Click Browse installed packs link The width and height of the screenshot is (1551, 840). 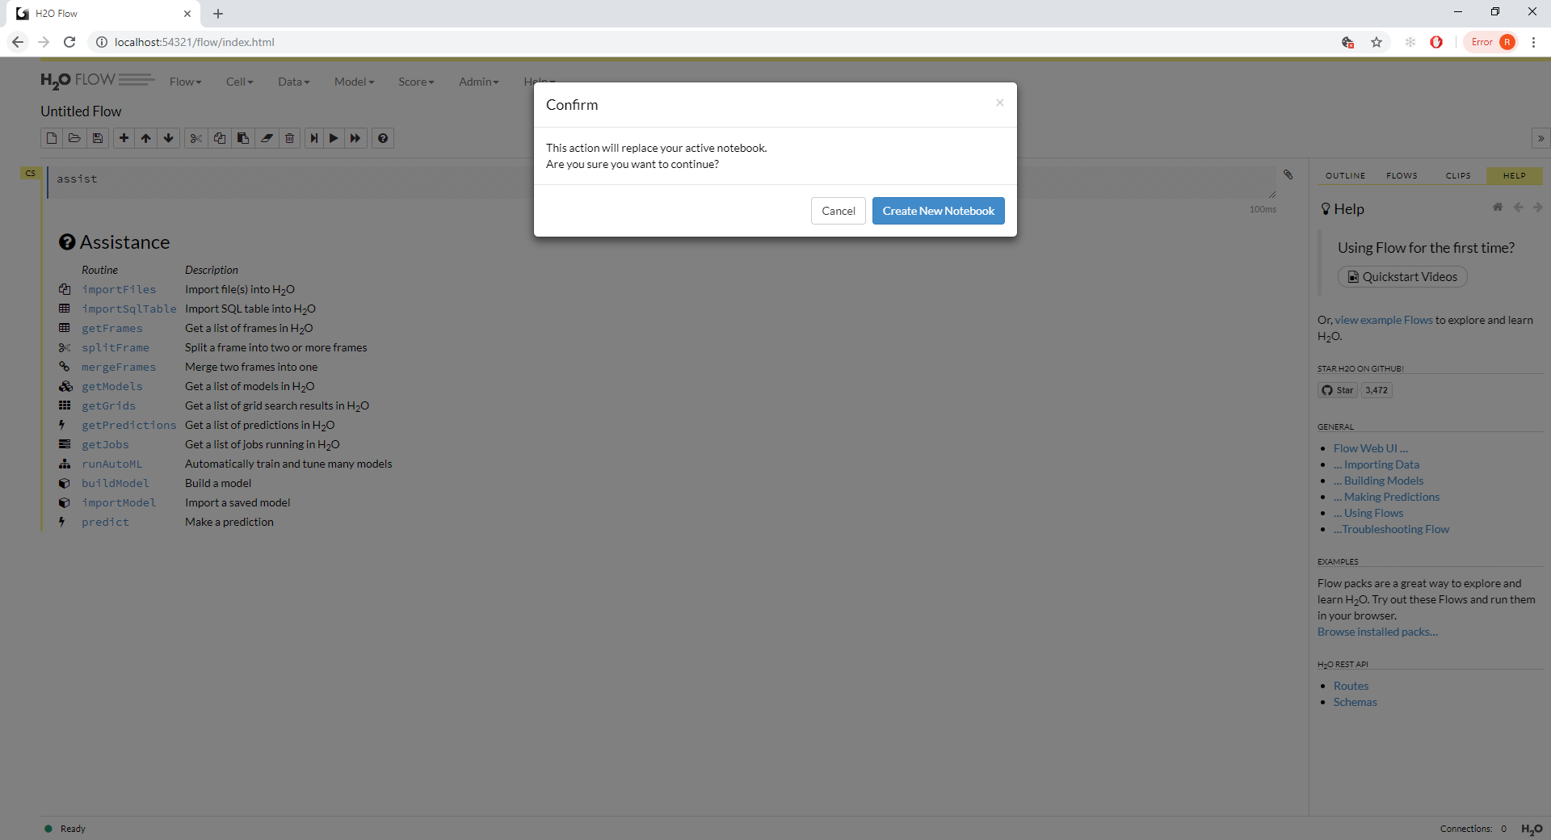click(1377, 632)
